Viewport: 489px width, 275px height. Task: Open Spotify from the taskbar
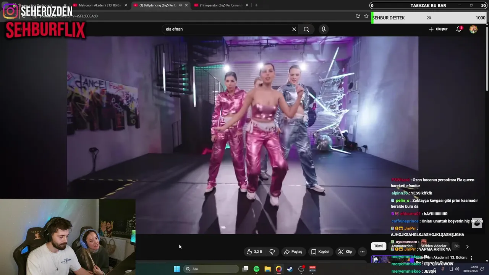[256, 269]
